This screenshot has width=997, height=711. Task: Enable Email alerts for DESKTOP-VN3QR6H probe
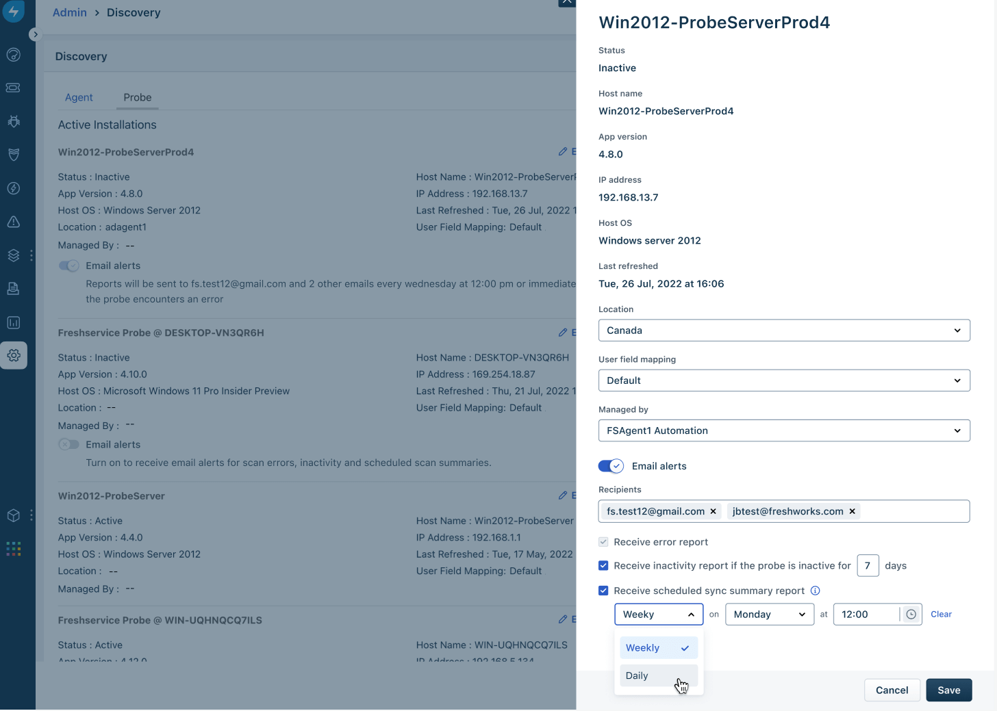point(68,444)
